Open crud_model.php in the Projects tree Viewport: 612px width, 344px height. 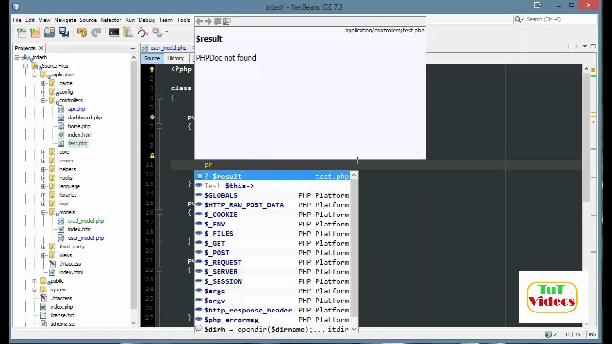point(86,221)
